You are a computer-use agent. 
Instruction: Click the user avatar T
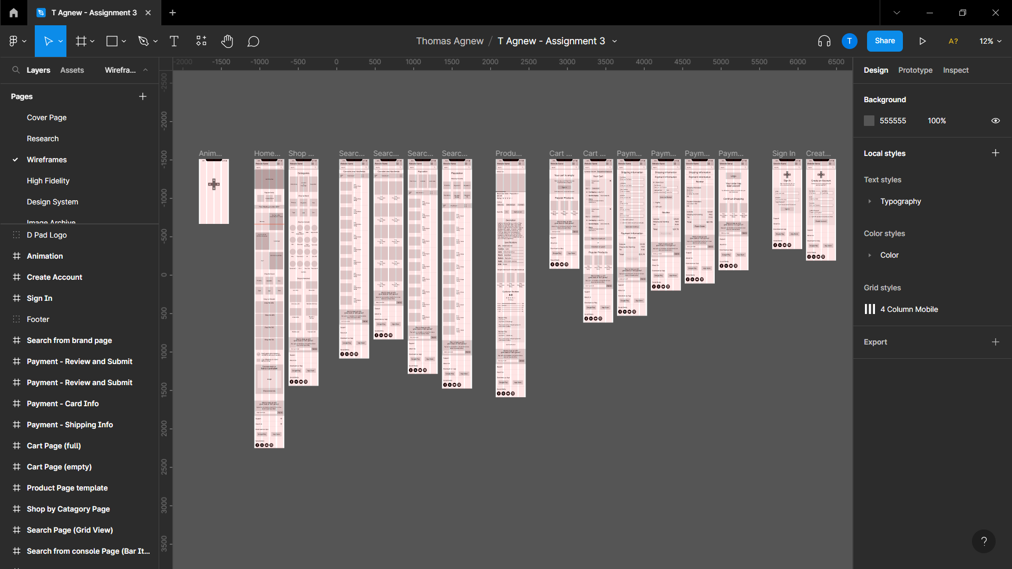coord(849,41)
